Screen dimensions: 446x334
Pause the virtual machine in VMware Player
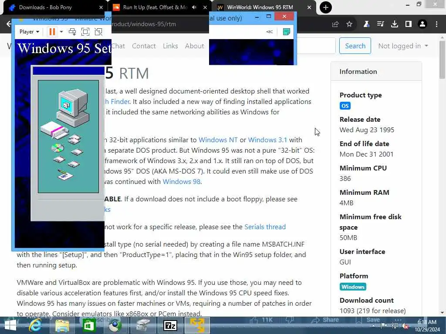[52, 31]
